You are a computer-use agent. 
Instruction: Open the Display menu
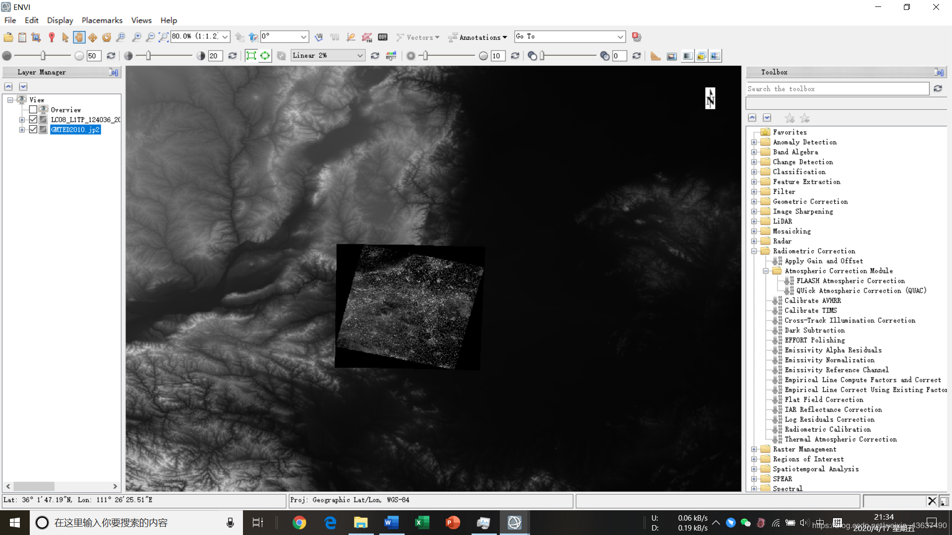pos(59,20)
